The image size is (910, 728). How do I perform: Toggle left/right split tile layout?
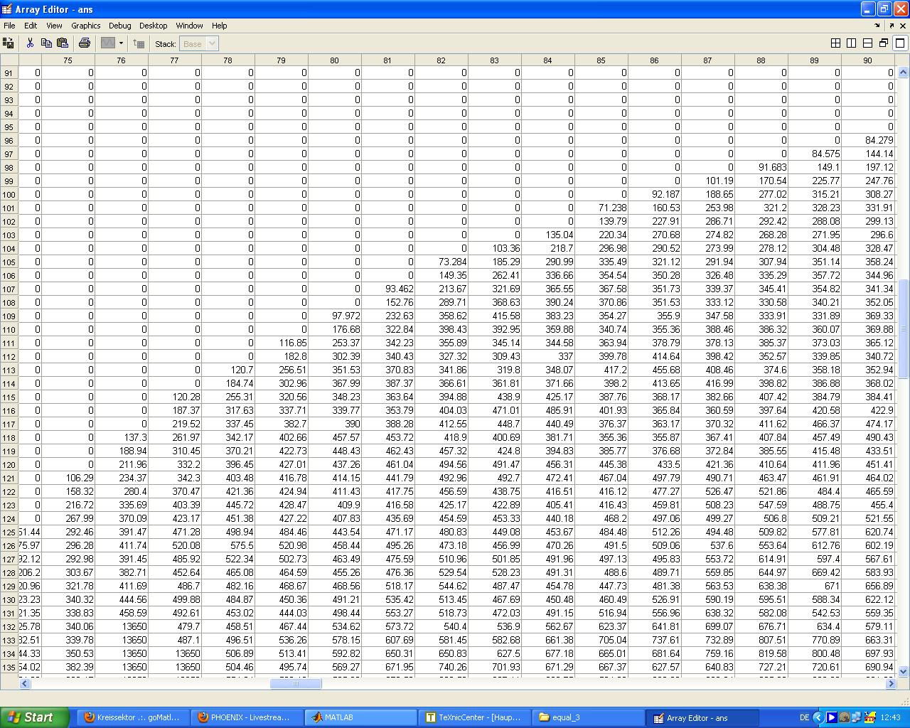coord(852,43)
